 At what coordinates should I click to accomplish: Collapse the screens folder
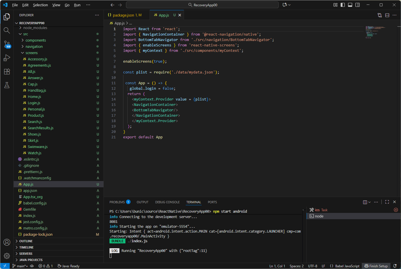point(31,53)
